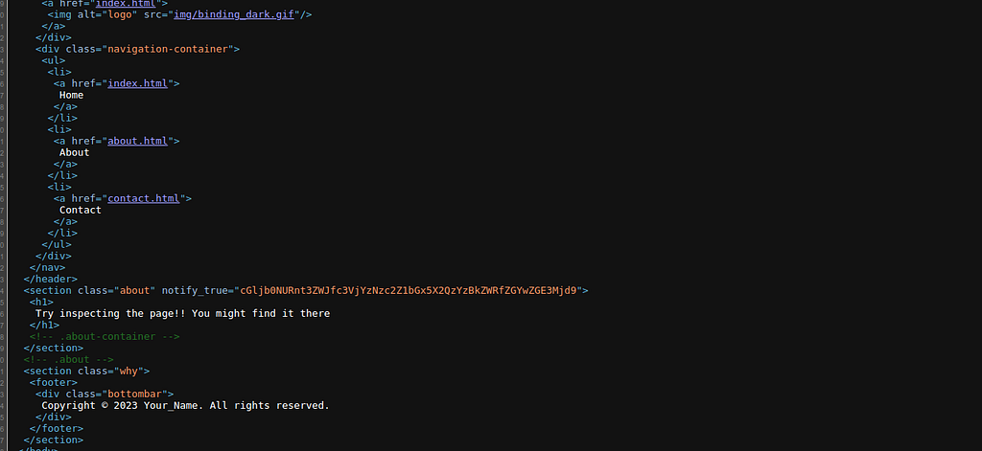Click the 'About' anchor text line
The width and height of the screenshot is (982, 451).
75,152
